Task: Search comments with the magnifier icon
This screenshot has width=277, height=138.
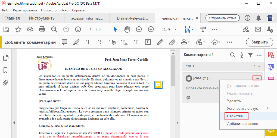Action: pos(233,55)
